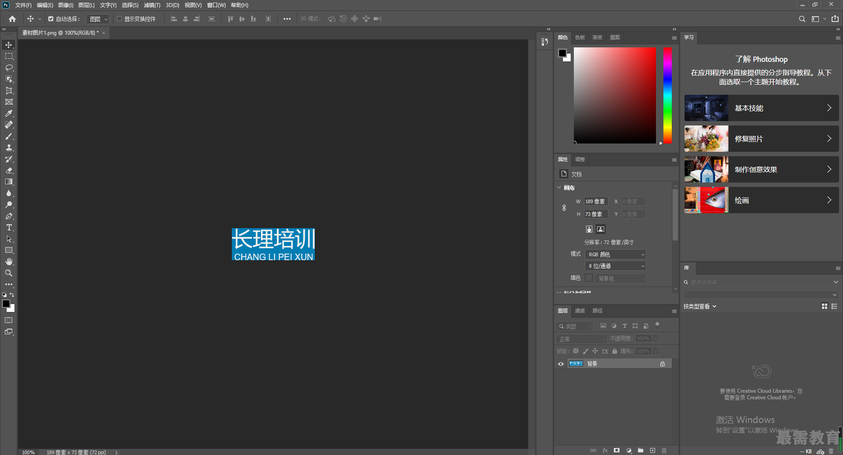Screen dimensions: 843x455
Task: Click the hue spectrum slider
Action: click(667, 95)
